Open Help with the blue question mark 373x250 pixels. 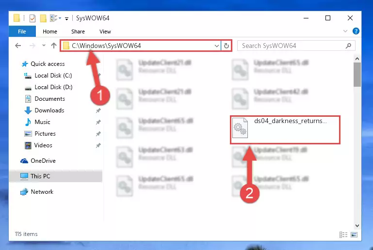click(356, 31)
